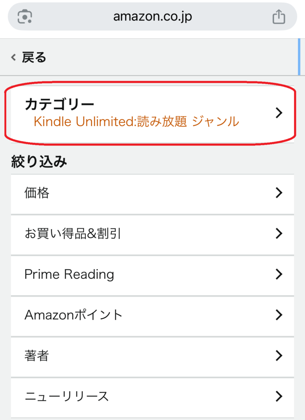This screenshot has width=305, height=420.
Task: Open the Amazonポイント filter
Action: tap(74, 315)
